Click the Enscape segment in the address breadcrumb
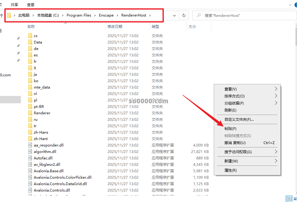Image resolution: width=297 pixels, height=202 pixels. pos(106,15)
